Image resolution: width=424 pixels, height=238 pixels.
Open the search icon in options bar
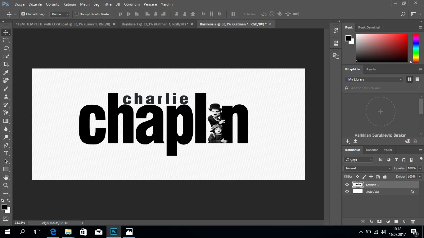[403, 14]
